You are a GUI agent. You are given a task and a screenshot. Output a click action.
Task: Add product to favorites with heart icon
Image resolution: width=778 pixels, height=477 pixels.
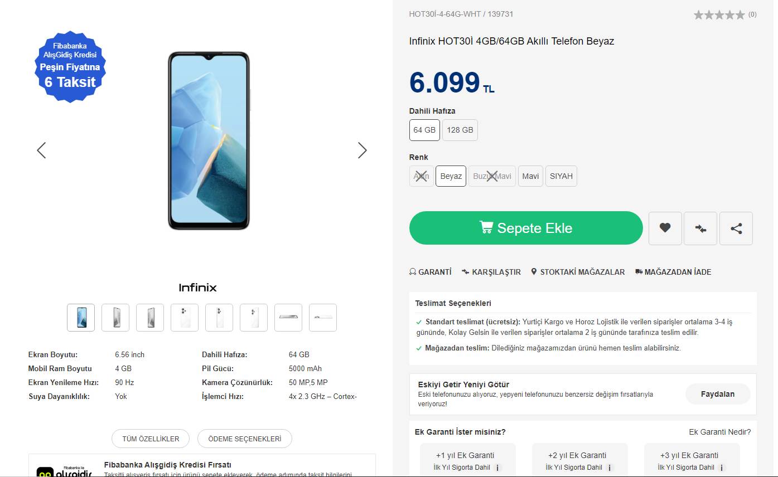tap(665, 228)
